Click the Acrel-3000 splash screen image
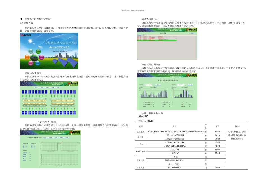The height and width of the screenshot is (188, 266). (49, 51)
